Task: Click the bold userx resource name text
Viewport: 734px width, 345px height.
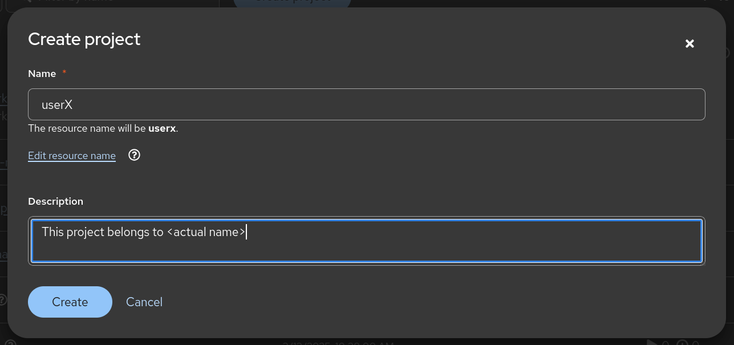Action: (x=162, y=128)
